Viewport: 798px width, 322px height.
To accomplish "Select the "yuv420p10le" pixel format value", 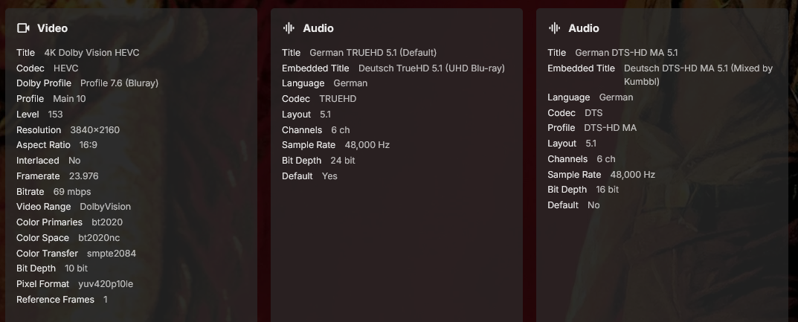I will [x=106, y=284].
